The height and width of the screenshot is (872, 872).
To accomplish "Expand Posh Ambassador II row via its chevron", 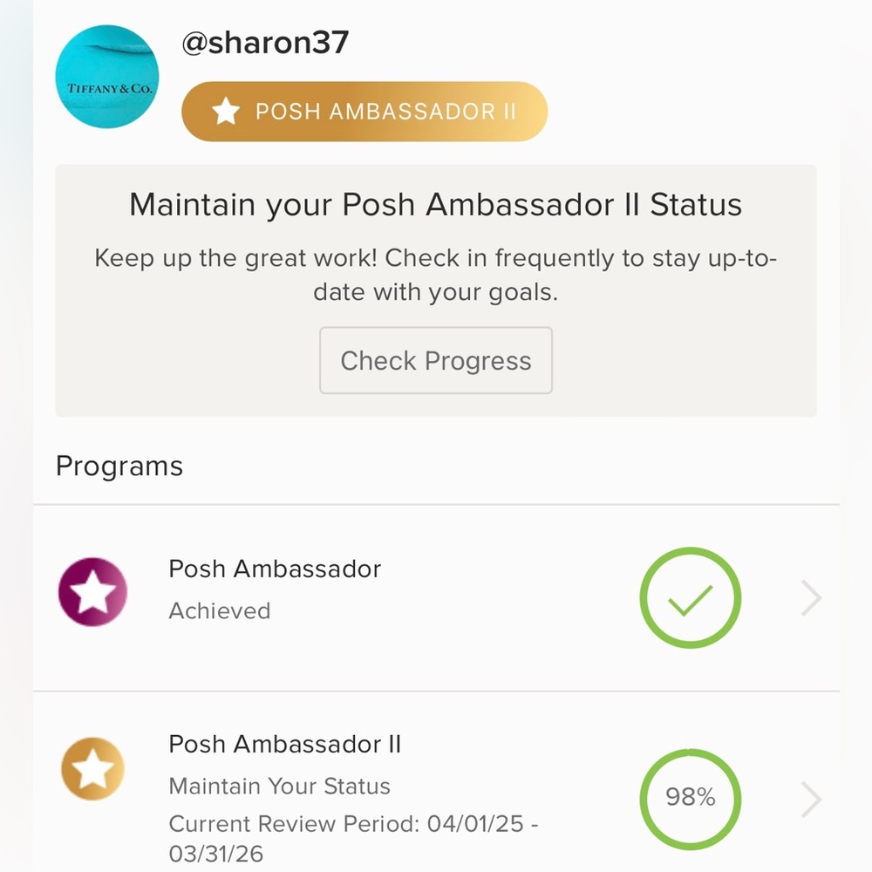I will click(811, 799).
